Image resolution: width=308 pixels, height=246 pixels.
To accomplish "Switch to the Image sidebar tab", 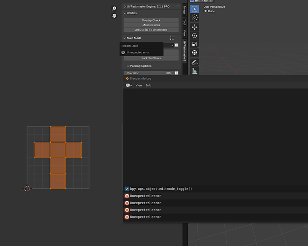I will [185, 10].
